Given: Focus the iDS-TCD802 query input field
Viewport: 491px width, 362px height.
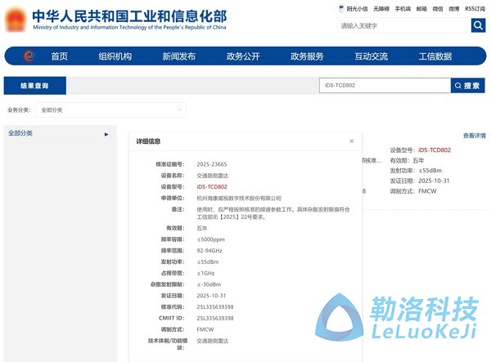Looking at the screenshot, I should tap(384, 85).
